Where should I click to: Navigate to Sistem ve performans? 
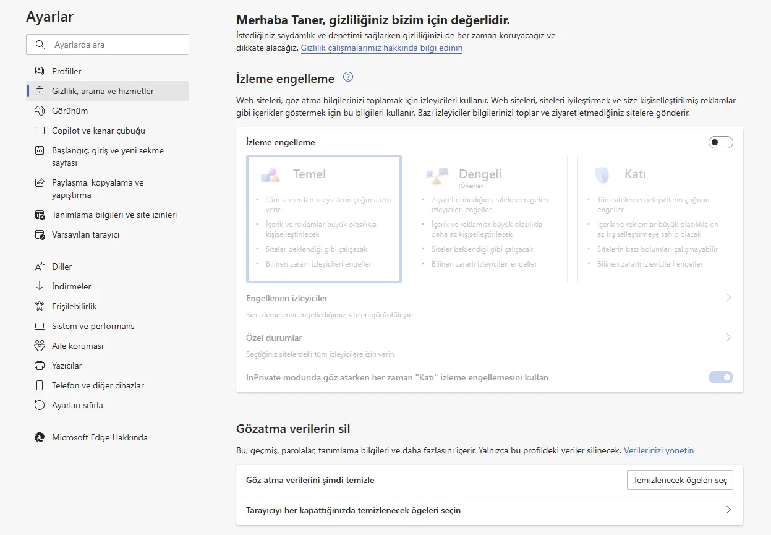click(108, 326)
